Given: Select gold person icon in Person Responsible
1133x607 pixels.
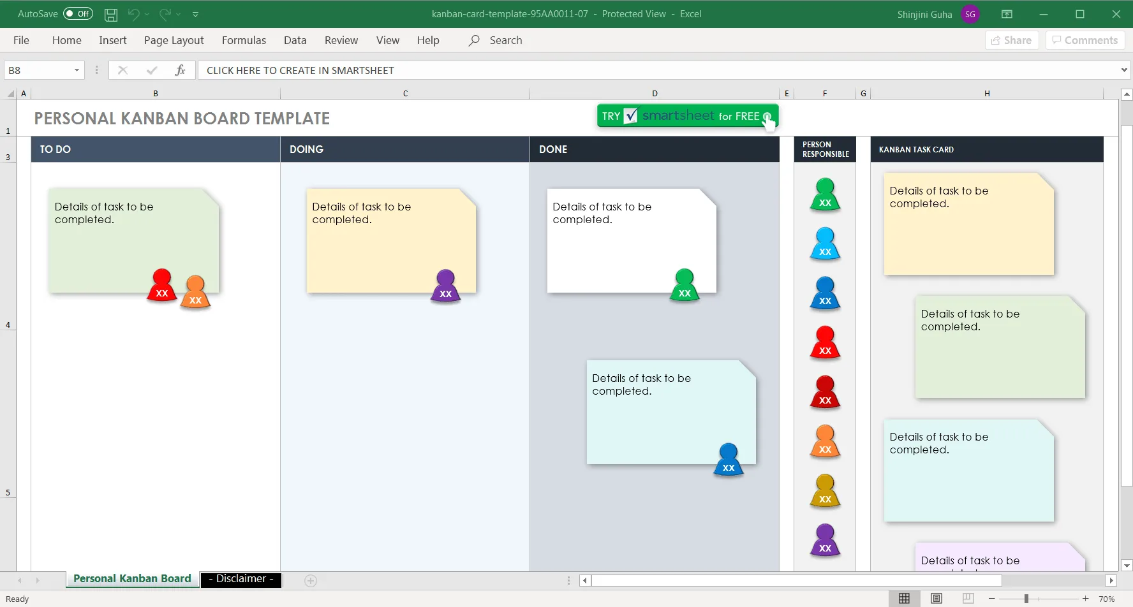Looking at the screenshot, I should [x=825, y=491].
